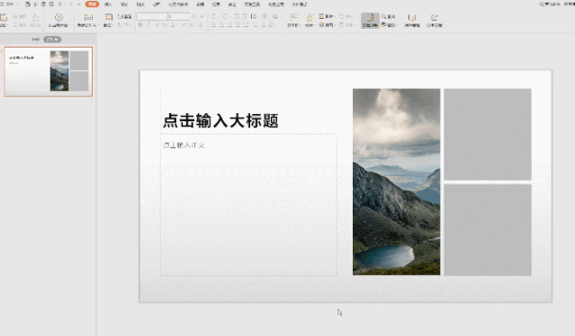Screen dimensions: 575x336
Task: Open the File menu dropdown
Action: coord(10,4)
